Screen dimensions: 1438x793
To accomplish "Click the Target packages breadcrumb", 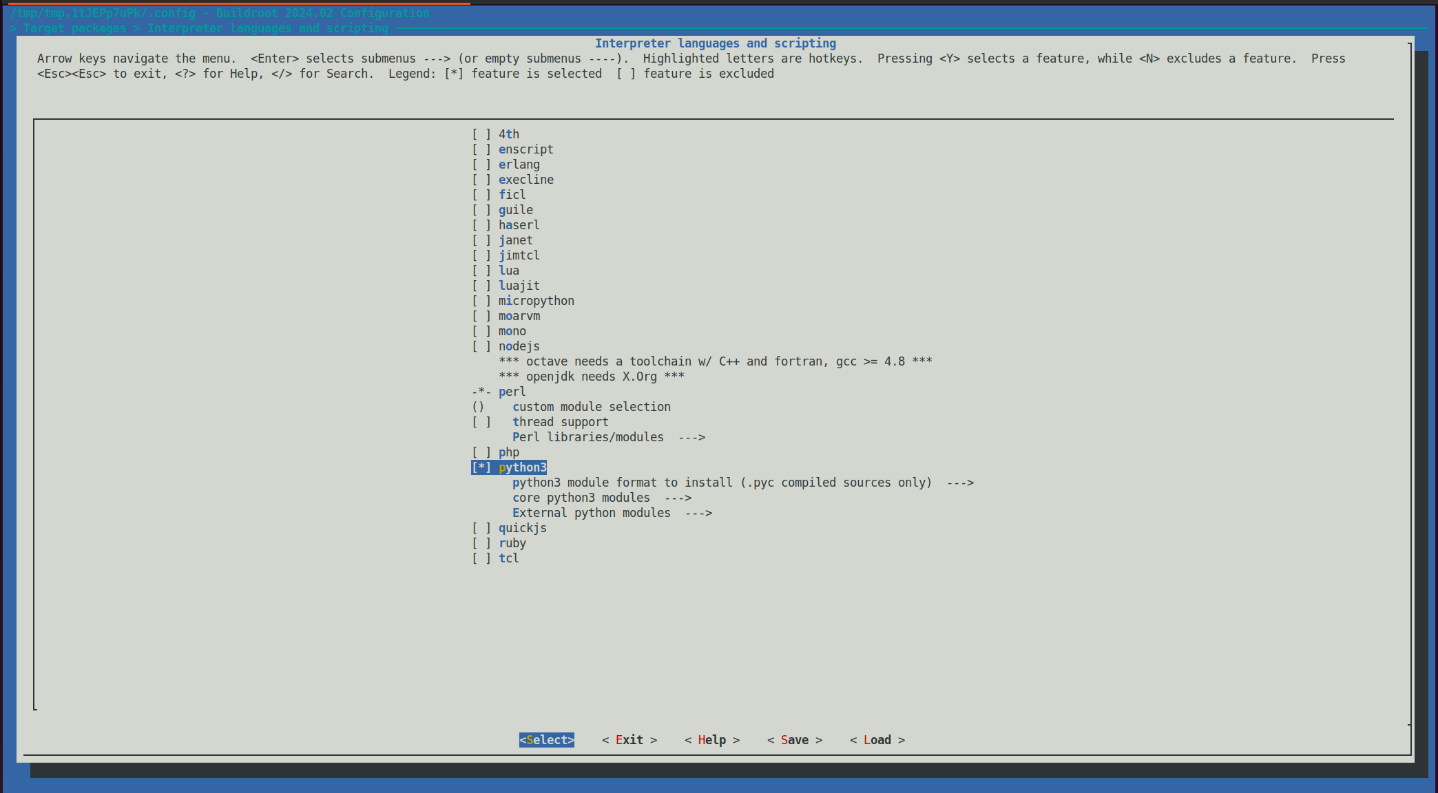I will [x=75, y=28].
